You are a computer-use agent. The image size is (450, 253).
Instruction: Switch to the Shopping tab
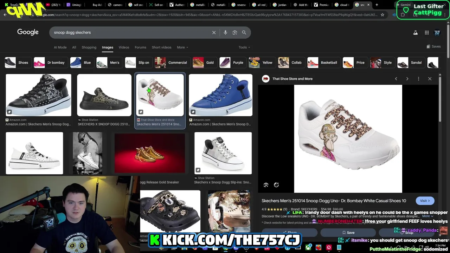click(89, 47)
